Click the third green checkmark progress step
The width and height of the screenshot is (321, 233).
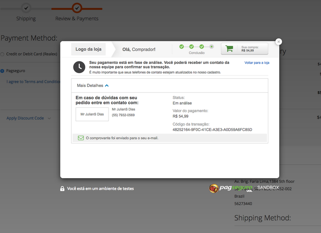(x=202, y=47)
